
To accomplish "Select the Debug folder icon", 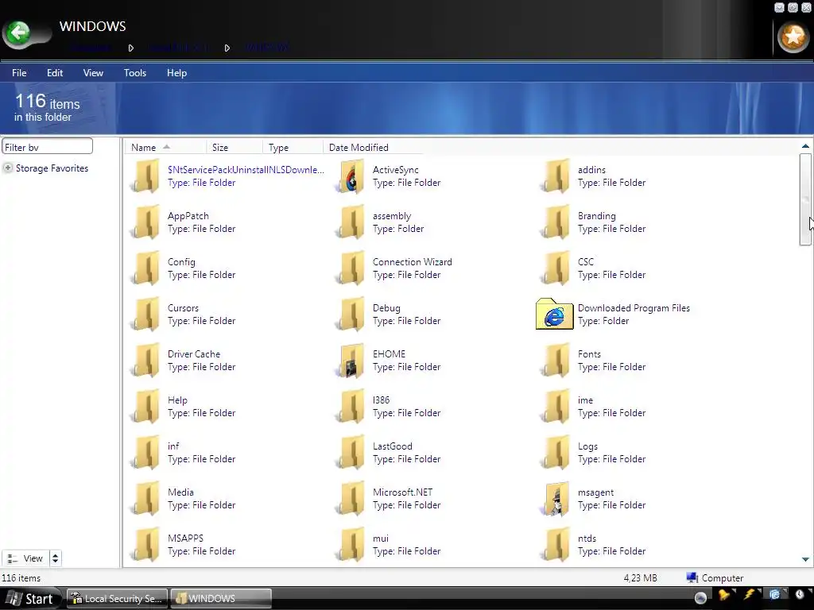I will coord(351,315).
